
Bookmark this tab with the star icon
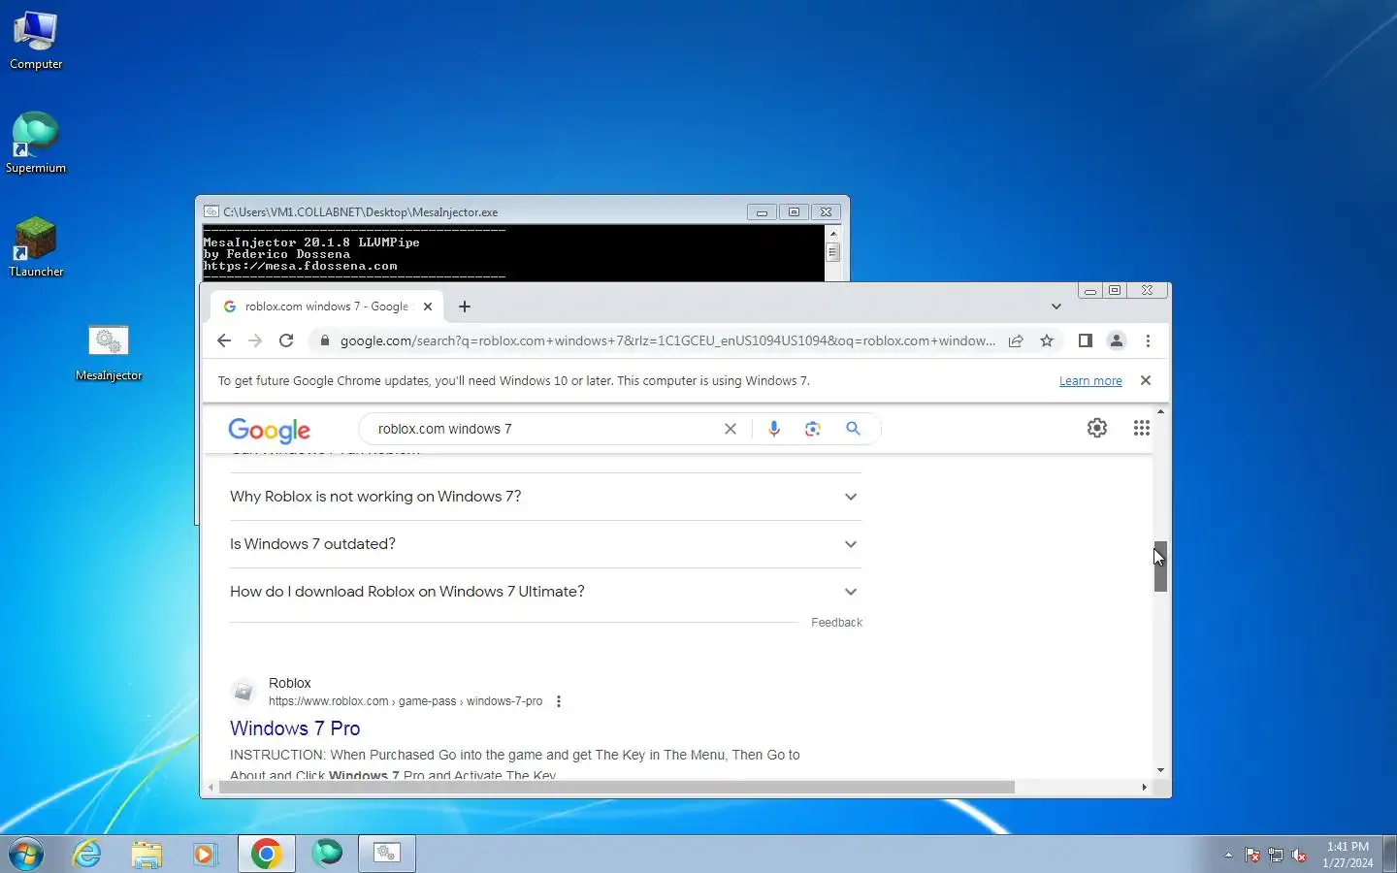pos(1047,340)
